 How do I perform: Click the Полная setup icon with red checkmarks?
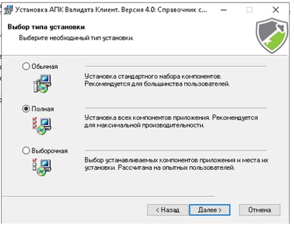click(x=42, y=126)
